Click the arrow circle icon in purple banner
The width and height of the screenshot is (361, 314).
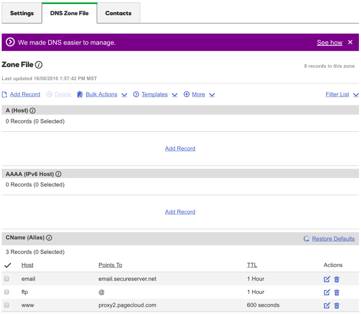[10, 42]
